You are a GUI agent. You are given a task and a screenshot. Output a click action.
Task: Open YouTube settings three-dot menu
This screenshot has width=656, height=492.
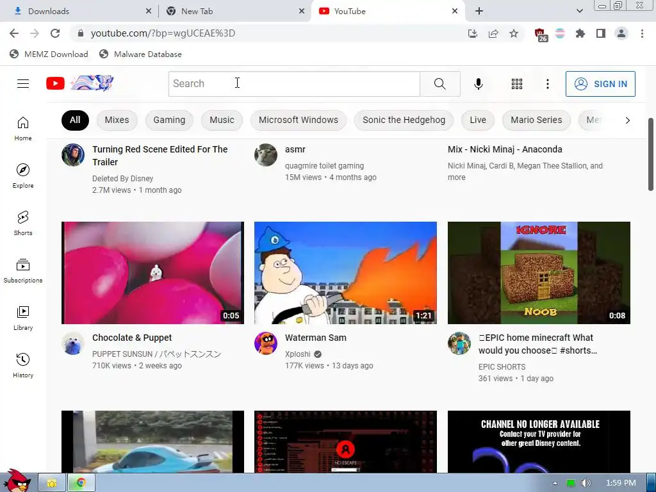coord(547,84)
